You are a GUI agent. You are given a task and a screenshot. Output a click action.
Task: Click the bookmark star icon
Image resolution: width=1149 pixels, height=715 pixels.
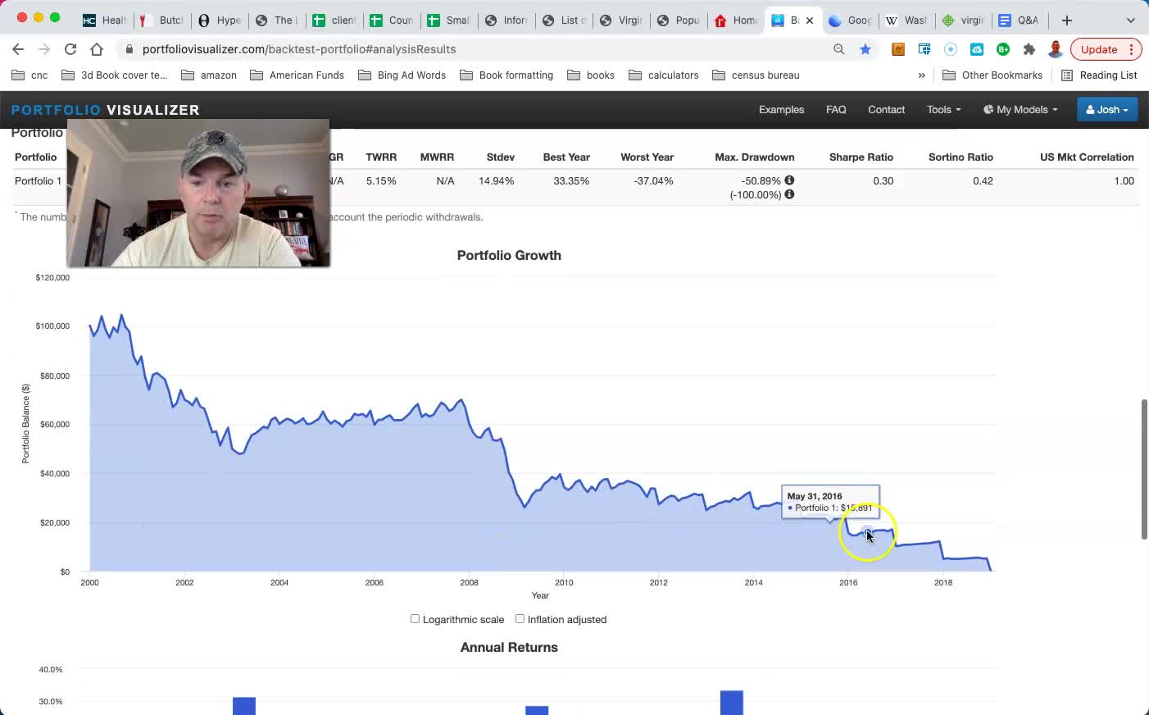tap(865, 49)
